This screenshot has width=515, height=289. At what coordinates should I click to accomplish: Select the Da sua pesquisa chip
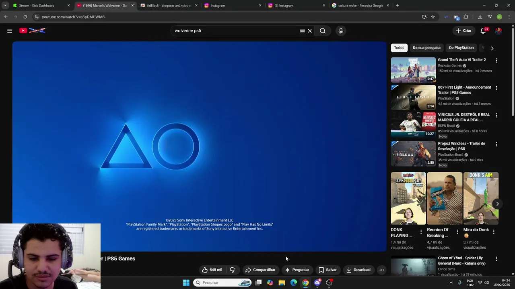426,48
